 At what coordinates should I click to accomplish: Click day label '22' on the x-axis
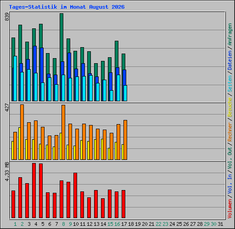click(158, 224)
